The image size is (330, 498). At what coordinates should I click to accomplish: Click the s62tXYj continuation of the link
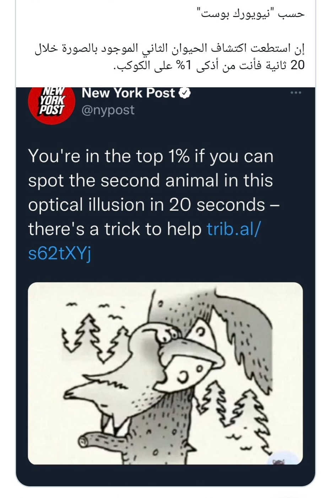[60, 253]
